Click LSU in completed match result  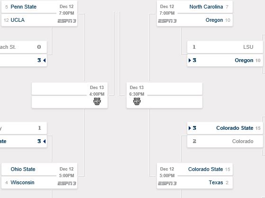coord(248,47)
